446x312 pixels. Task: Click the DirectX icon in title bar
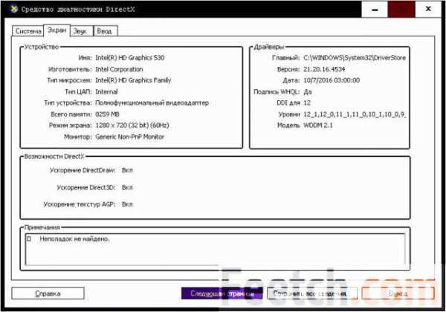[13, 9]
